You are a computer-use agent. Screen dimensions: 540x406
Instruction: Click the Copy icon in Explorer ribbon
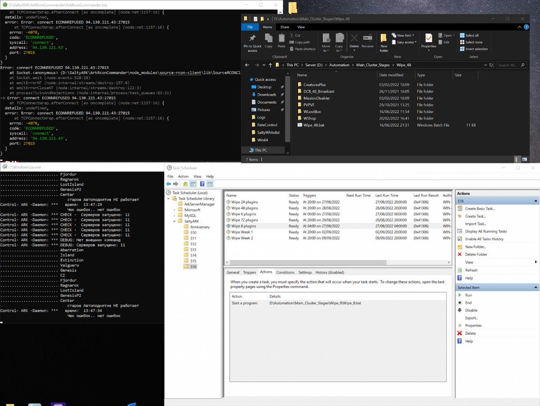click(x=269, y=41)
